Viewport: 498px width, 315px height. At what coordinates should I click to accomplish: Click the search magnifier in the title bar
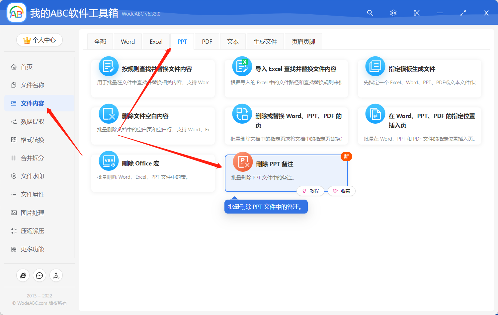pos(370,13)
